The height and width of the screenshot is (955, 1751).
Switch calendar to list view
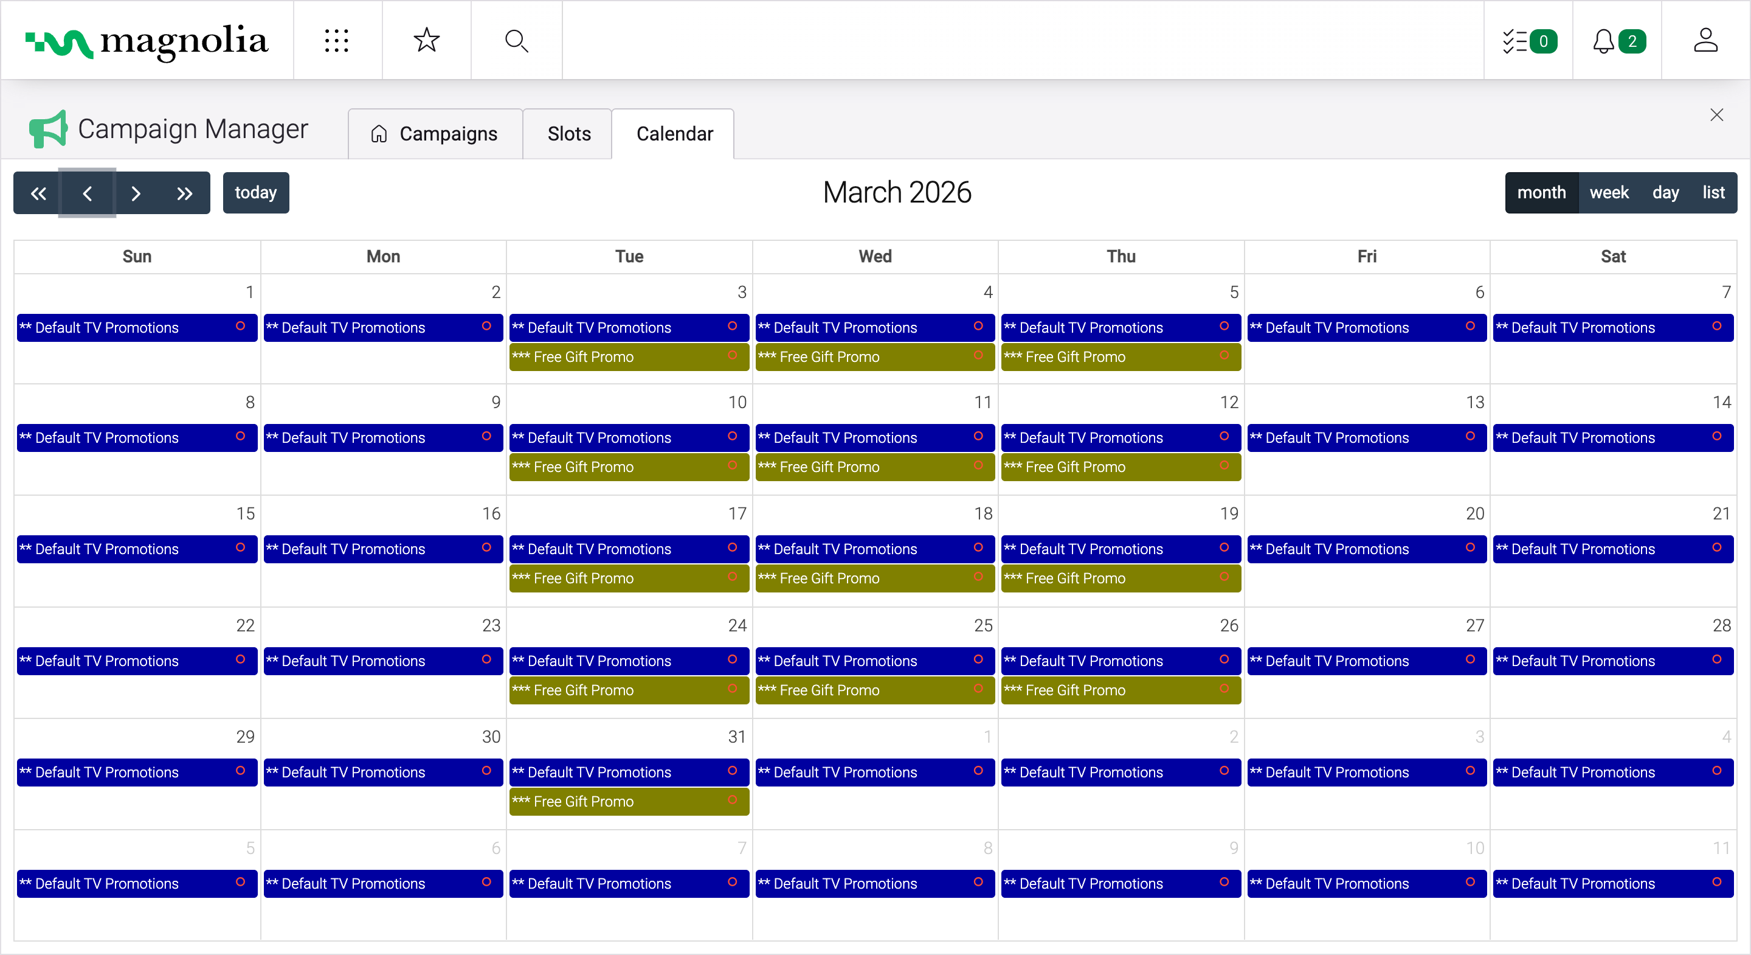[1713, 193]
